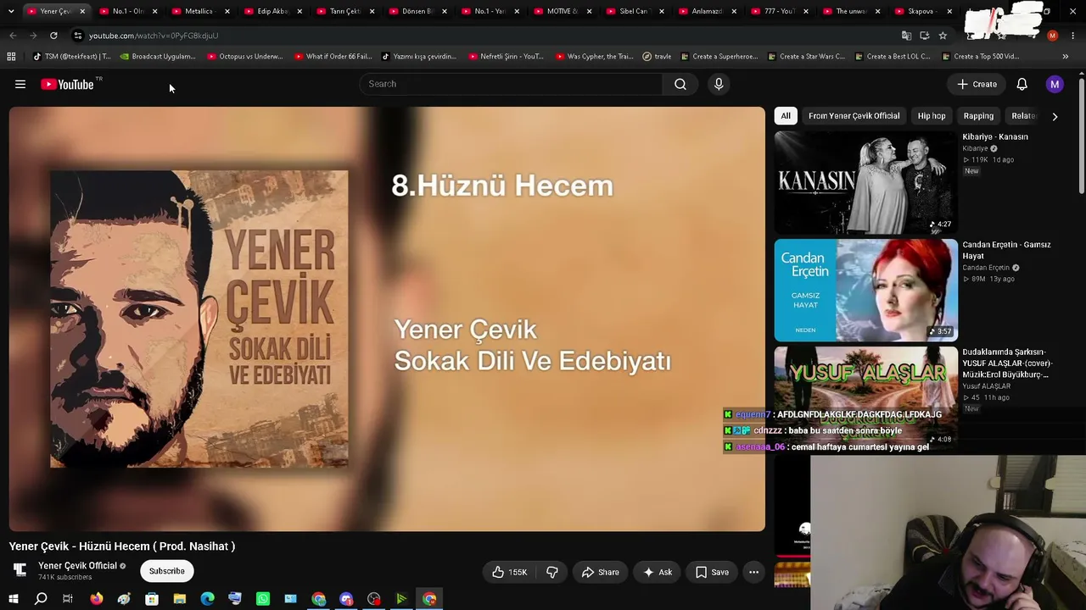Viewport: 1086px width, 610px height.
Task: Click the Share button
Action: [x=600, y=572]
